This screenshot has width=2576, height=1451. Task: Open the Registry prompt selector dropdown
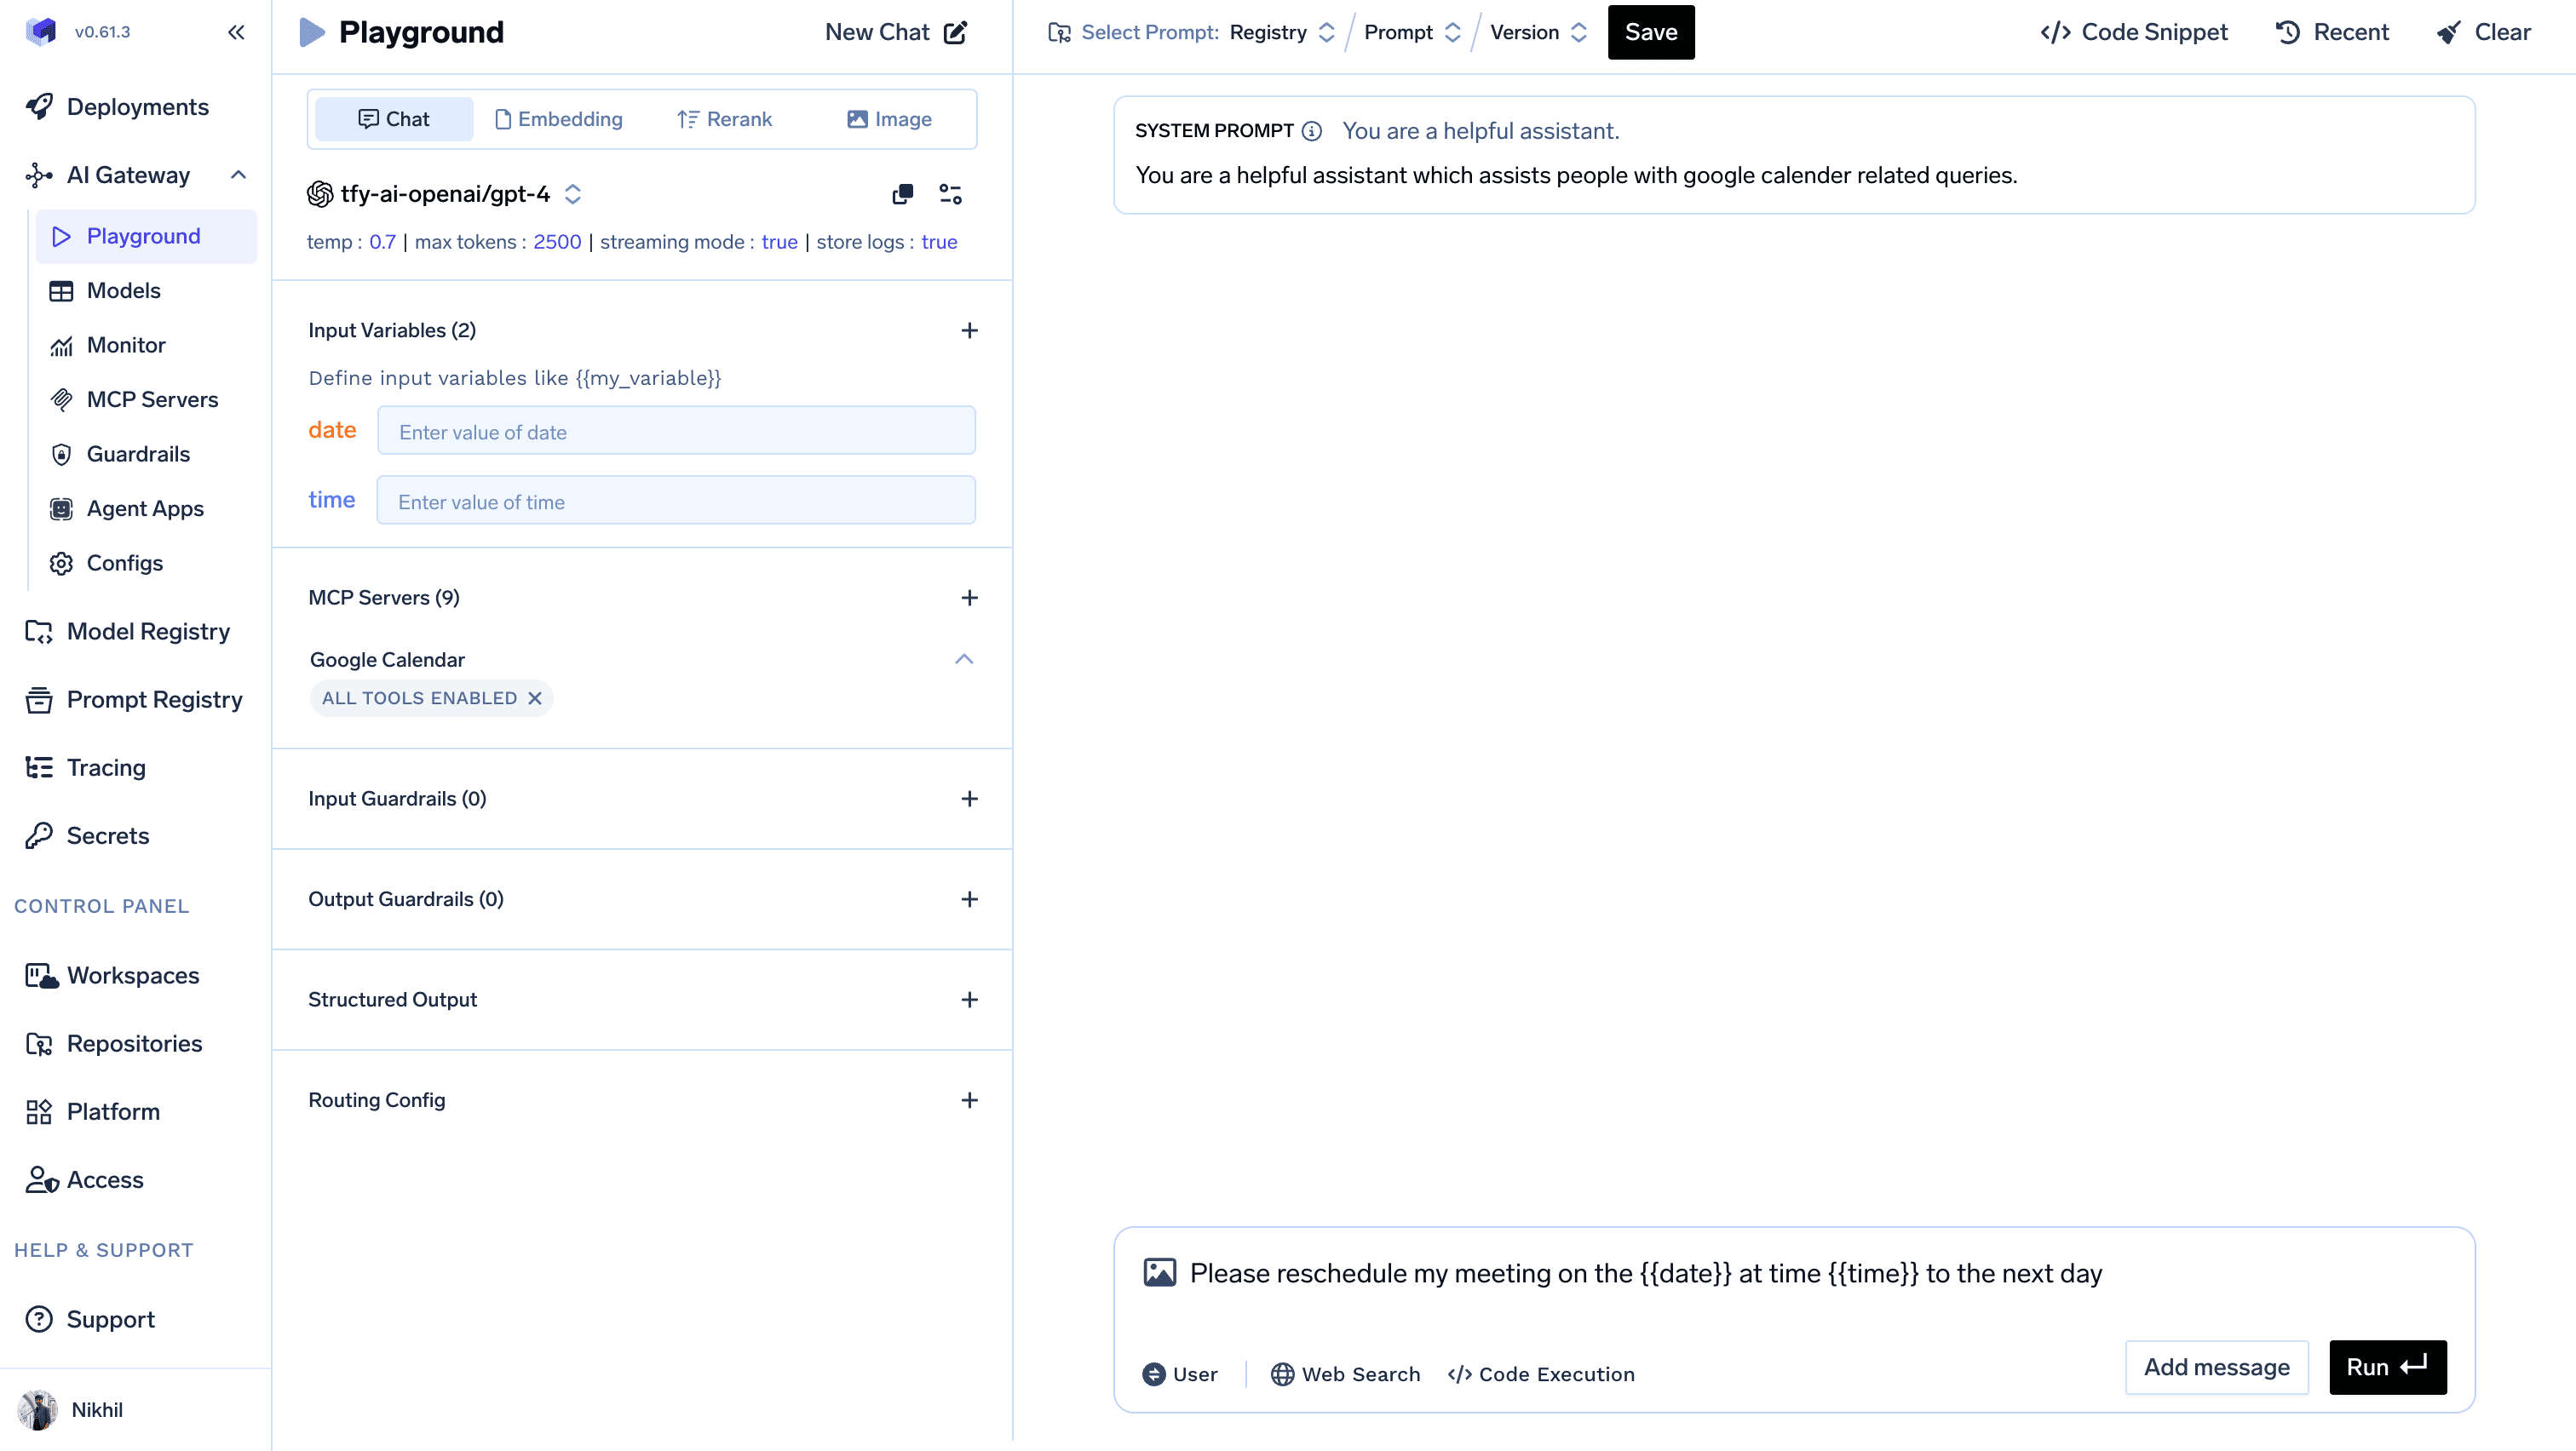[1281, 32]
